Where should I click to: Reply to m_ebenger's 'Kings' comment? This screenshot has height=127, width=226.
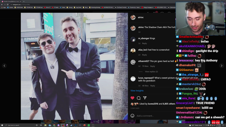(x=144, y=43)
